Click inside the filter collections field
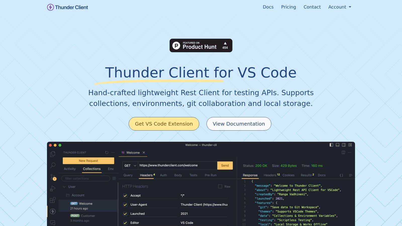The width and height of the screenshot is (402, 226). tap(85, 178)
